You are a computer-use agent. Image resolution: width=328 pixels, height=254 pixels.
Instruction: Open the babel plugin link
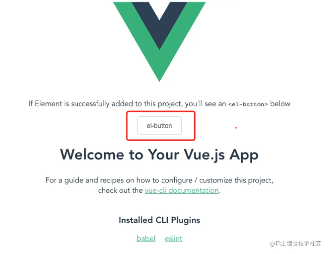(146, 238)
